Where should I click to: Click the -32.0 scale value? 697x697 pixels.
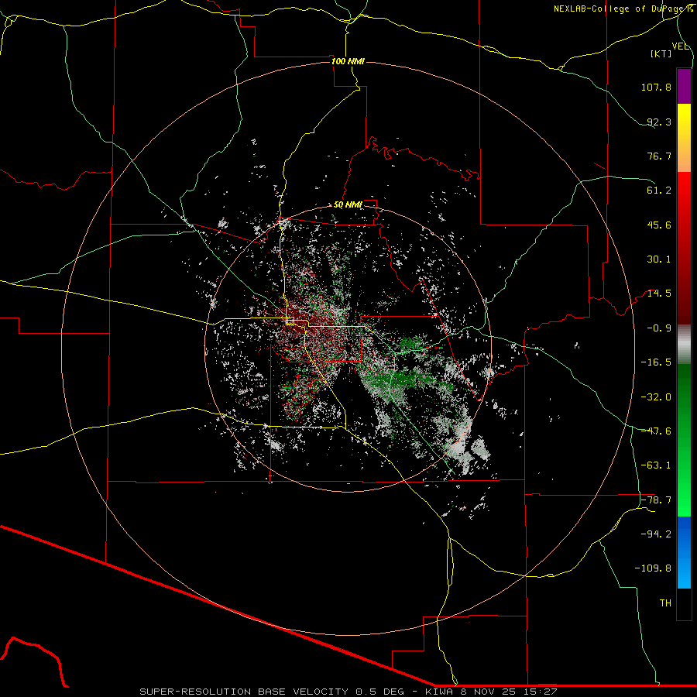656,397
